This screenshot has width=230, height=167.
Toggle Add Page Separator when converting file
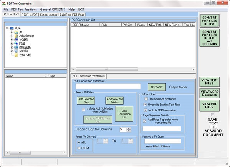pyautogui.click(x=145, y=121)
